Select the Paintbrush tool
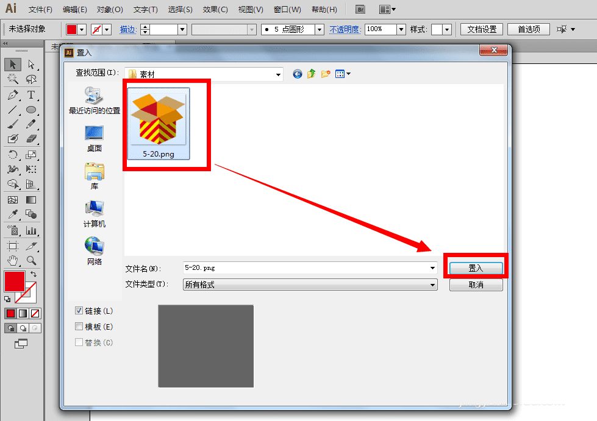The image size is (597, 421). pos(13,124)
